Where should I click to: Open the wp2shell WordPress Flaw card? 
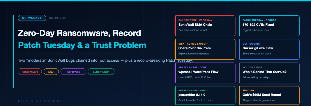click(205, 73)
